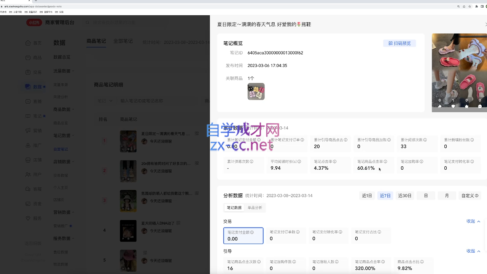487x274 pixels.
Task: Click the 首页 home sidebar icon
Action: 28,43
